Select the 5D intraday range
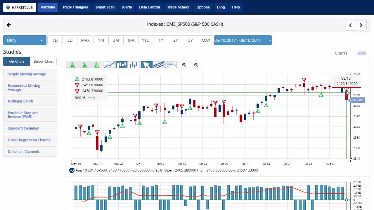Image resolution: width=374 pixels, height=210 pixels. [70, 40]
